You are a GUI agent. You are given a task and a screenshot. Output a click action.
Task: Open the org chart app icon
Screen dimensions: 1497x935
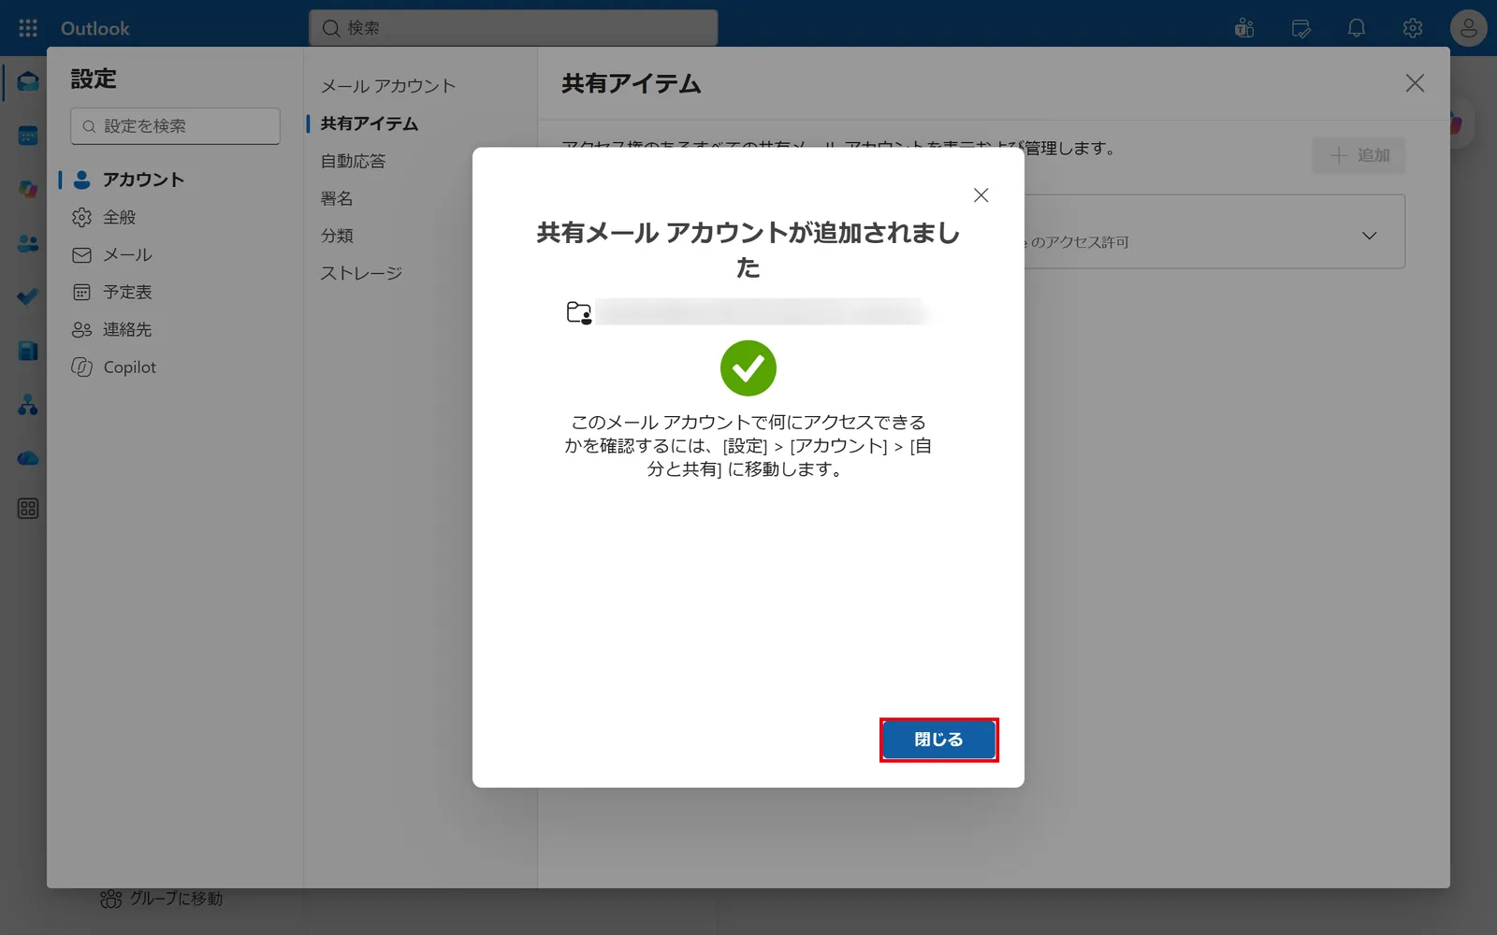point(28,405)
